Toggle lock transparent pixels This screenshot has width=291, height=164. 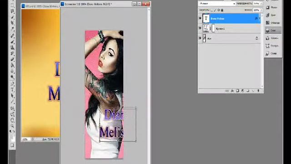click(x=212, y=10)
